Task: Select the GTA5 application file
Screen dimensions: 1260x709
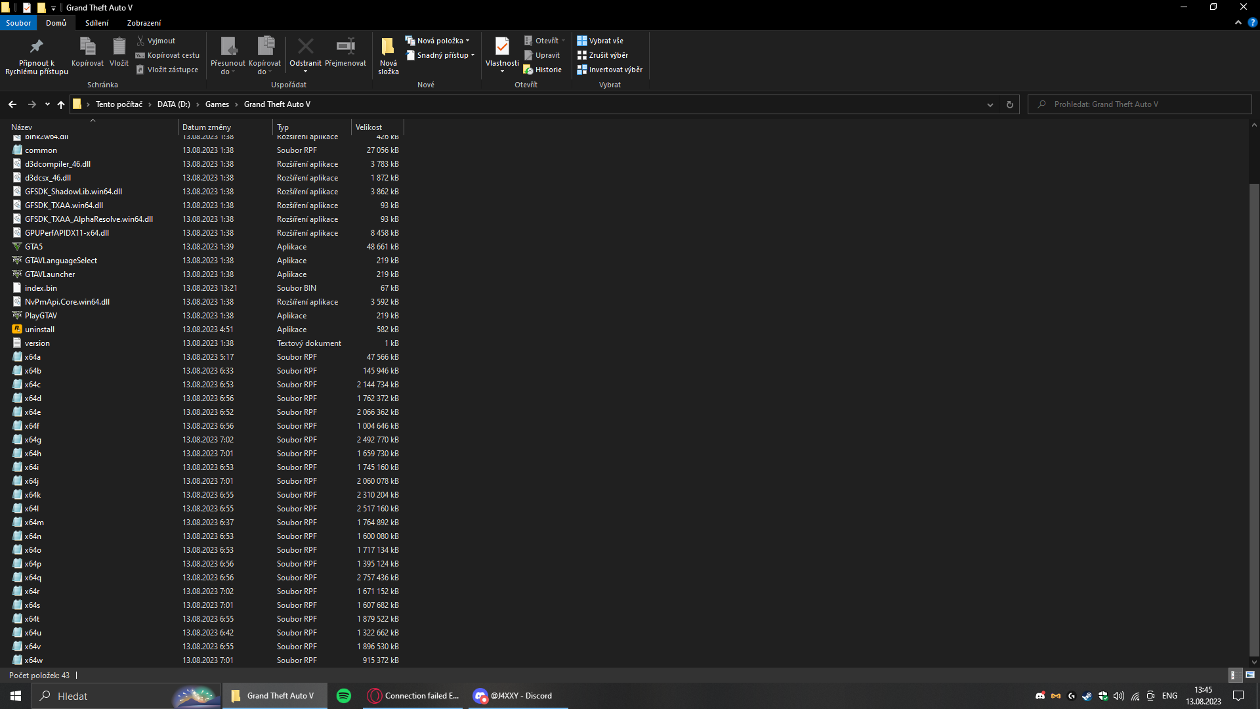Action: point(34,247)
